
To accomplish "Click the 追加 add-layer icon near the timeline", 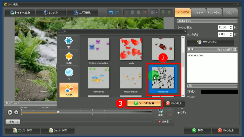I will coord(160,112).
